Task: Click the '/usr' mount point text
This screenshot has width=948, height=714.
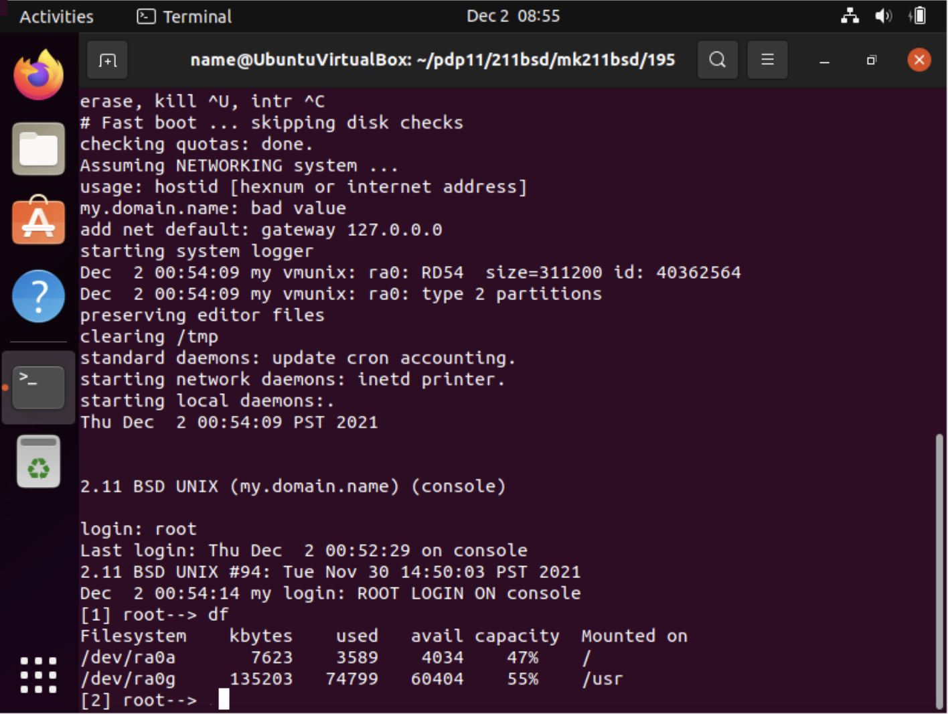Action: tap(603, 679)
